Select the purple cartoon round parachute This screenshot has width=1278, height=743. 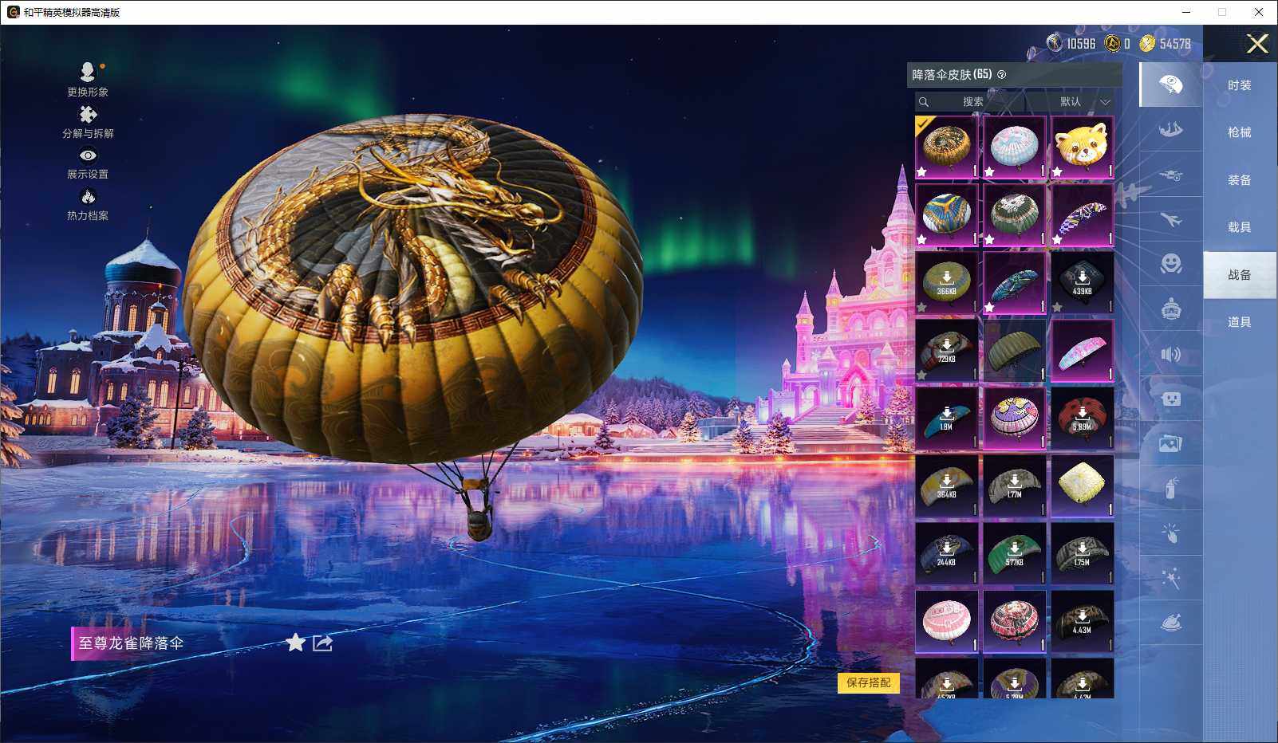pyautogui.click(x=1015, y=419)
